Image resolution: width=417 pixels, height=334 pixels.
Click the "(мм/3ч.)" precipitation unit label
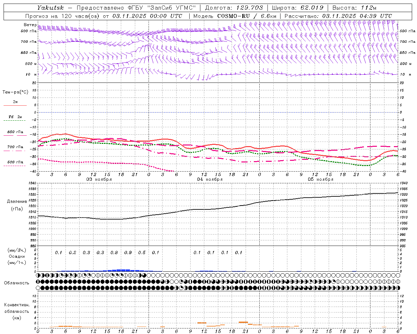[x=17, y=250]
